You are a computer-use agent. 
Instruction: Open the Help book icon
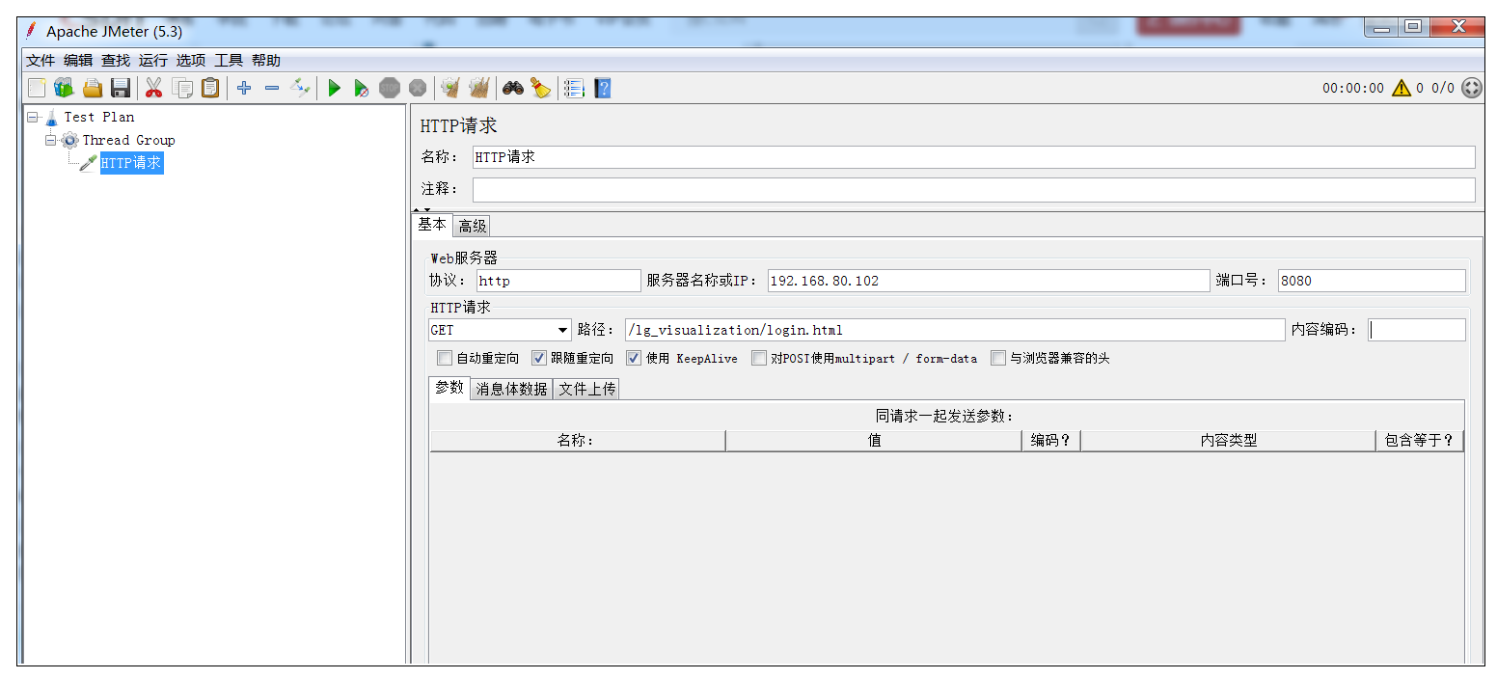pos(603,89)
